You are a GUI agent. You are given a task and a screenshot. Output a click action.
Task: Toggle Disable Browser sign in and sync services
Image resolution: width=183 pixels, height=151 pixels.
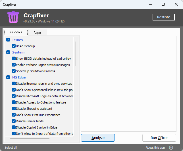click(14, 84)
